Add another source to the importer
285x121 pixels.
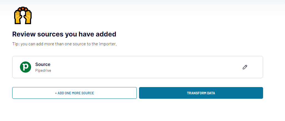coord(74,93)
